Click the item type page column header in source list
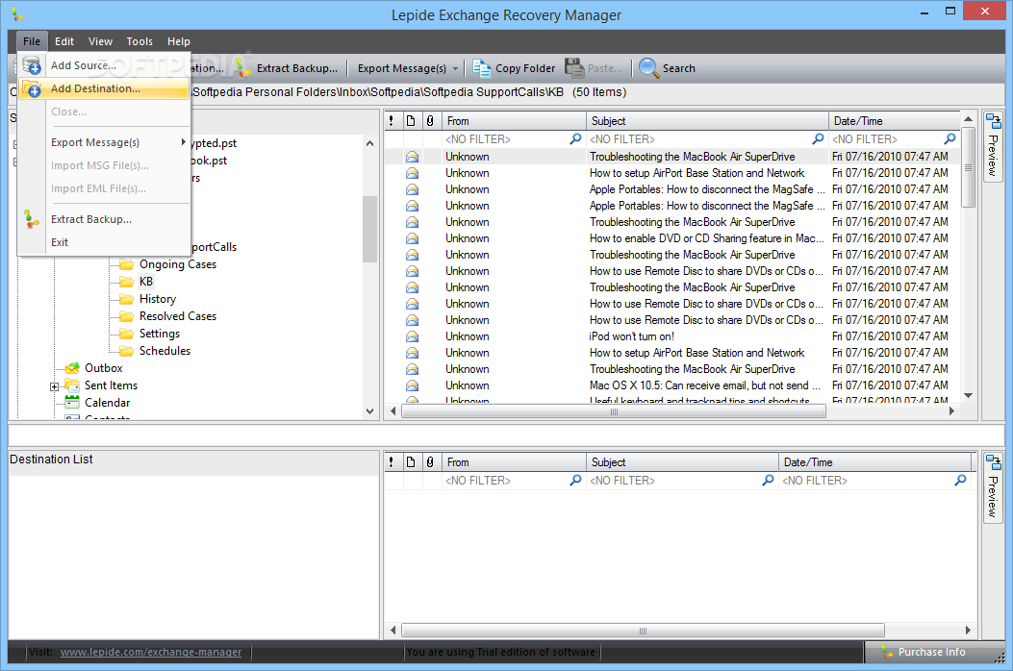Image resolution: width=1013 pixels, height=671 pixels. click(x=410, y=121)
